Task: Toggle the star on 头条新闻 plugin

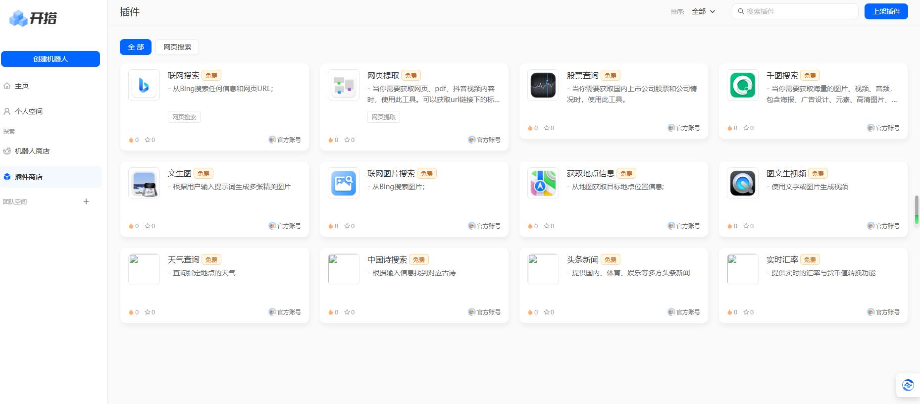Action: [x=547, y=312]
